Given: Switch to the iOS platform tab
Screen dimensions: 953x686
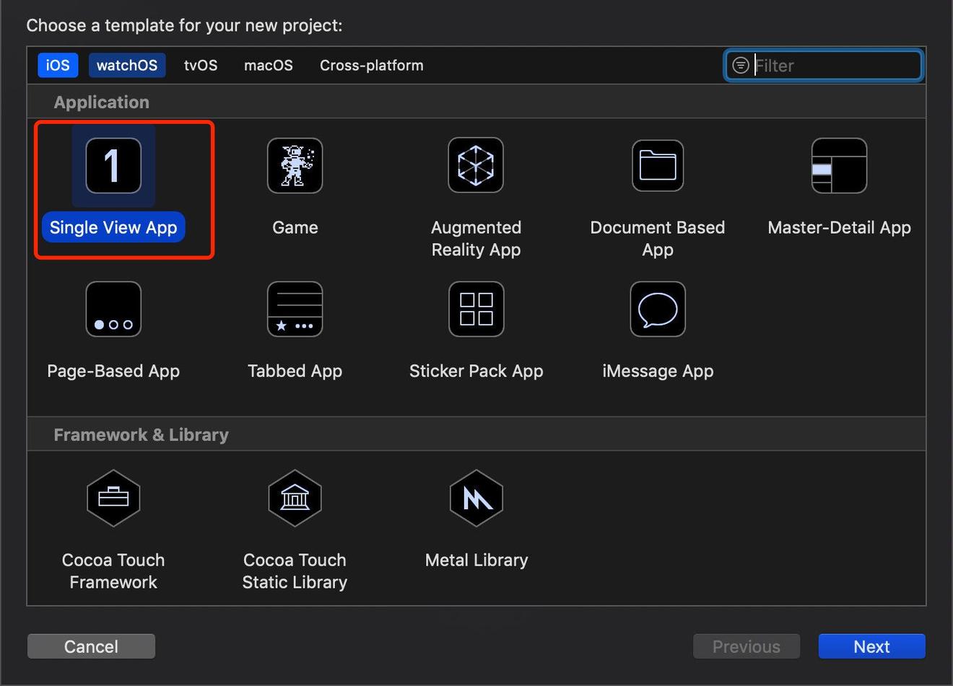Looking at the screenshot, I should click(x=58, y=66).
